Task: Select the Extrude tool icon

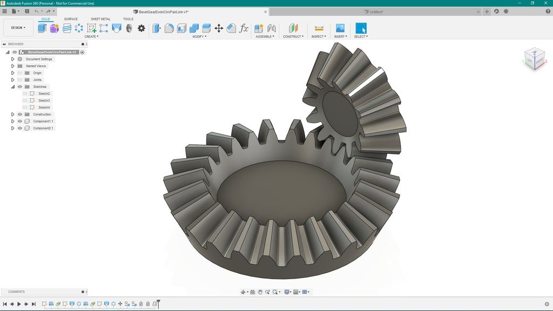Action: tap(42, 28)
